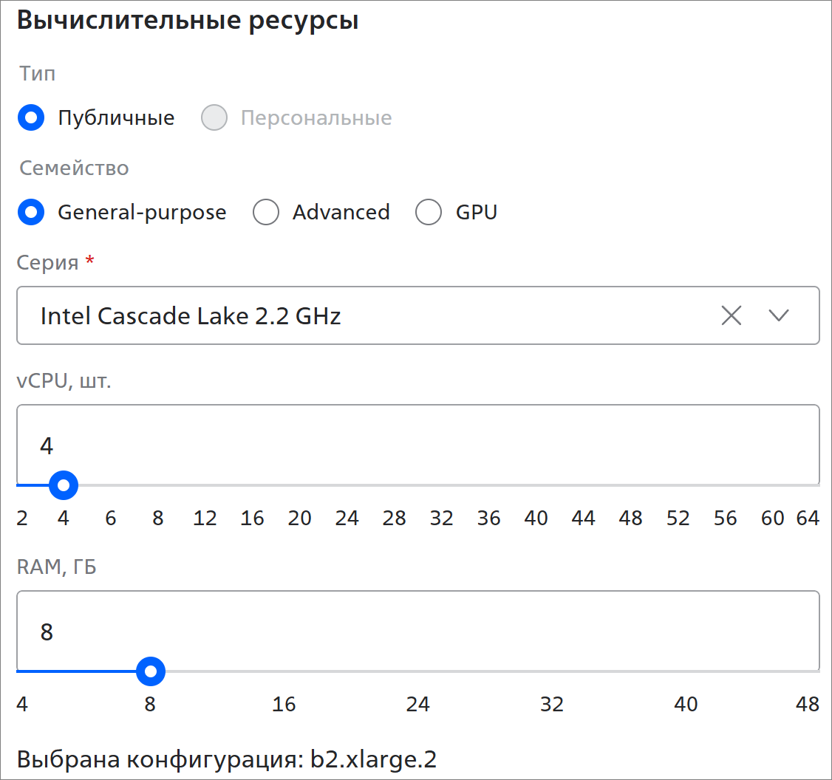Expand the Серия dropdown chevron
832x780 pixels.
pos(779,316)
